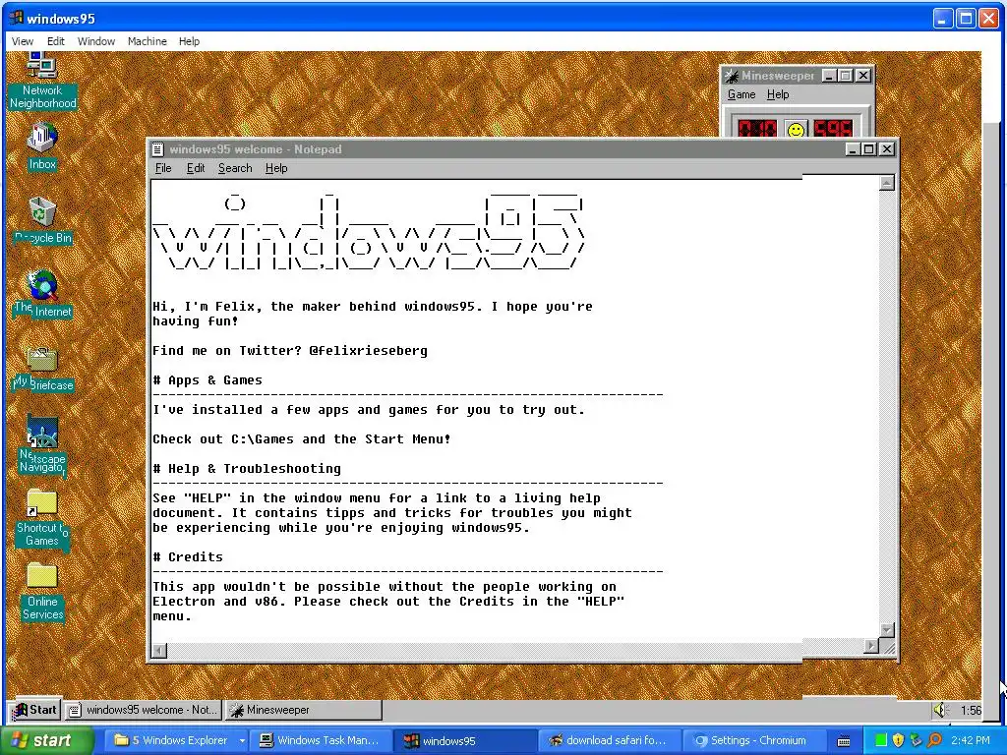This screenshot has height=755, width=1007.
Task: Maximize the Notepad window
Action: point(868,149)
